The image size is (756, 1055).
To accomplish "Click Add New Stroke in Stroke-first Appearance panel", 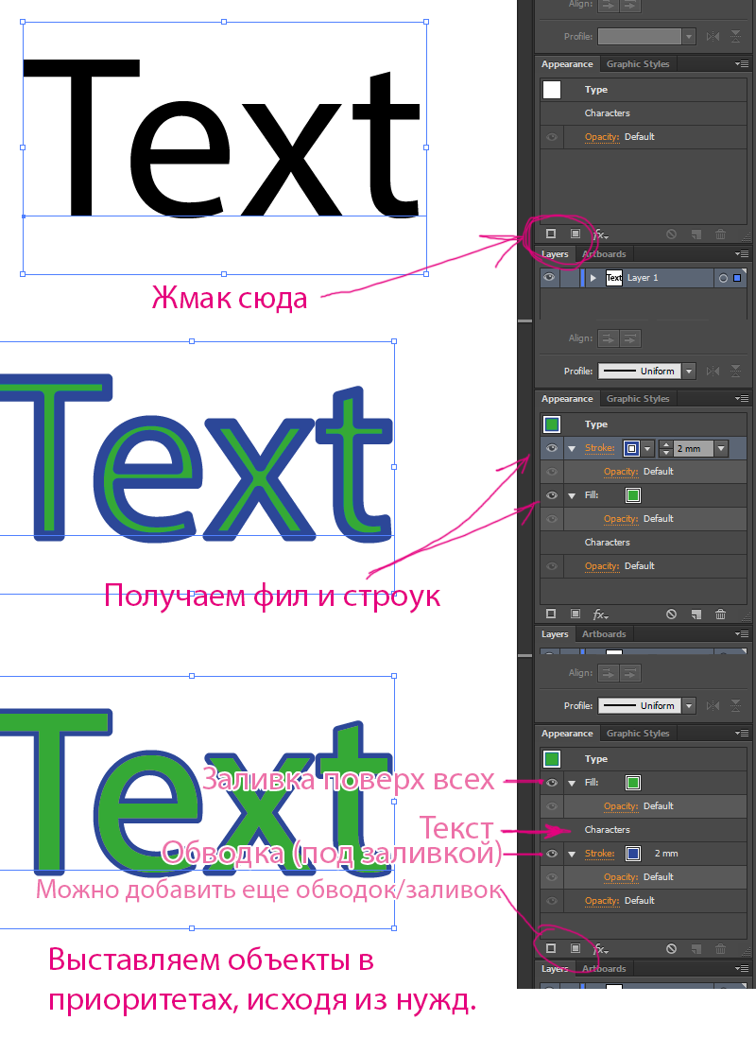I will (551, 614).
